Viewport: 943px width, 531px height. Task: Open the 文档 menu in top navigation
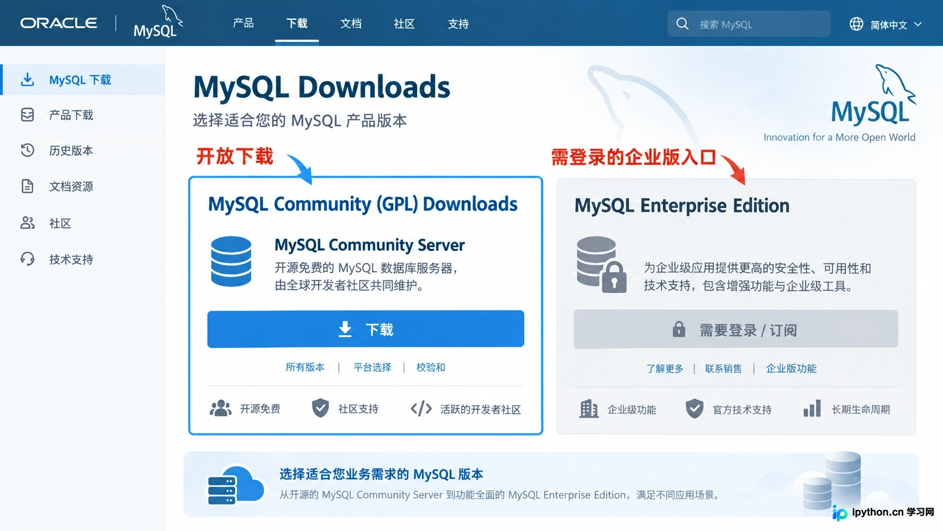[351, 23]
